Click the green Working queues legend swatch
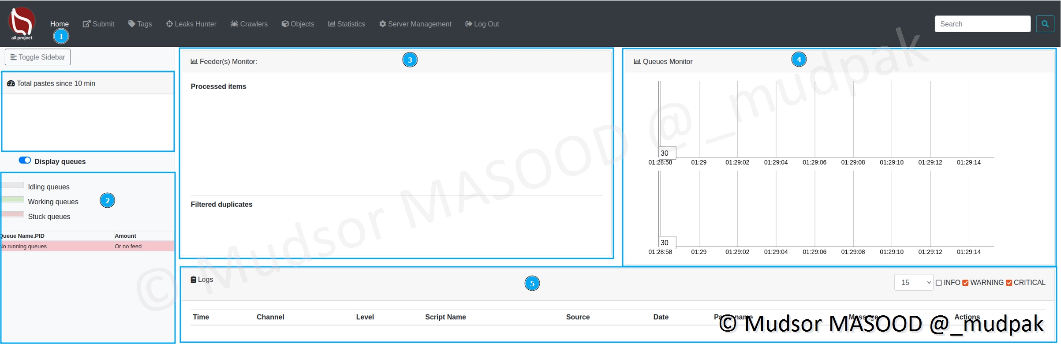Image resolution: width=1061 pixels, height=344 pixels. tap(13, 199)
